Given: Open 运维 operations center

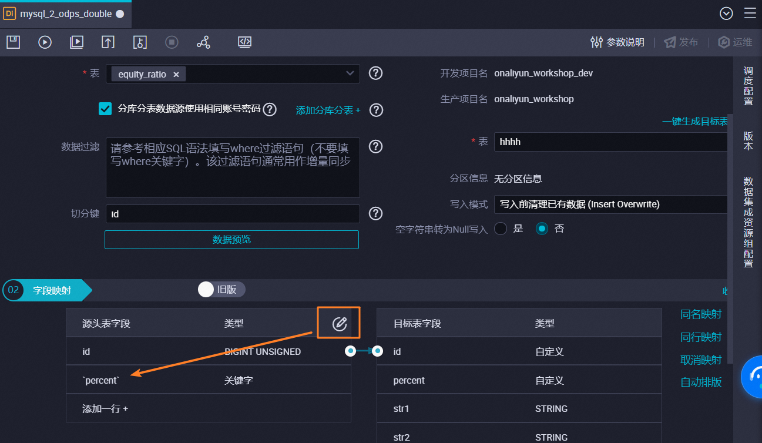Looking at the screenshot, I should 735,42.
